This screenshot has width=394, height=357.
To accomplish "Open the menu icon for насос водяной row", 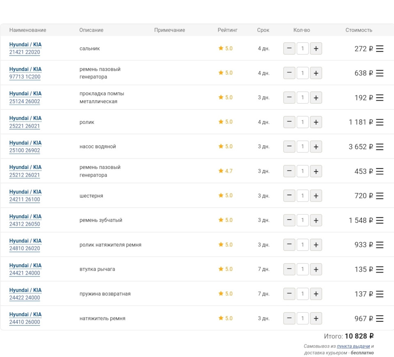I will (x=380, y=147).
